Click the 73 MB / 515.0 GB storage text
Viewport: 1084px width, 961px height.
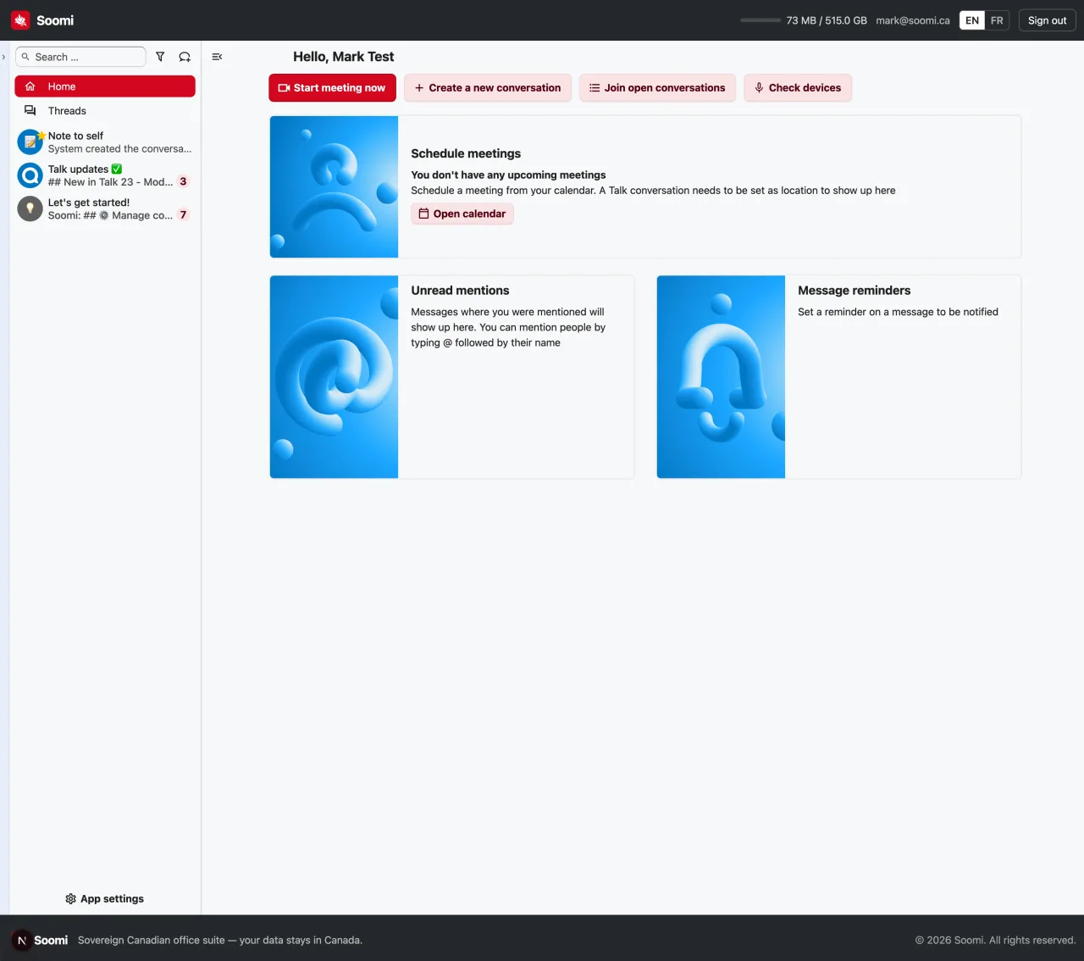click(827, 20)
